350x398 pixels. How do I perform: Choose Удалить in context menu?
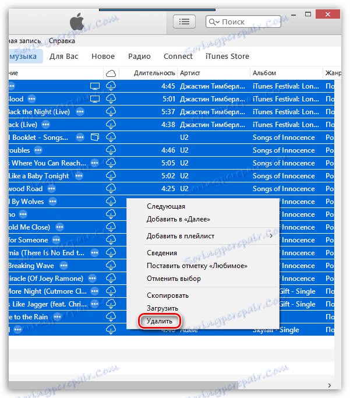pyautogui.click(x=160, y=321)
